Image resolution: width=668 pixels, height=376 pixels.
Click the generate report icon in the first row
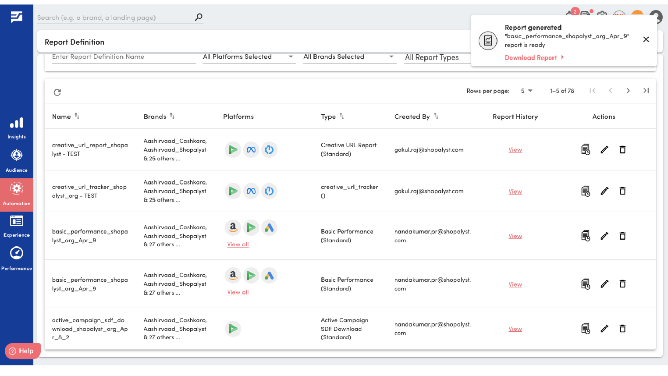[x=586, y=150]
